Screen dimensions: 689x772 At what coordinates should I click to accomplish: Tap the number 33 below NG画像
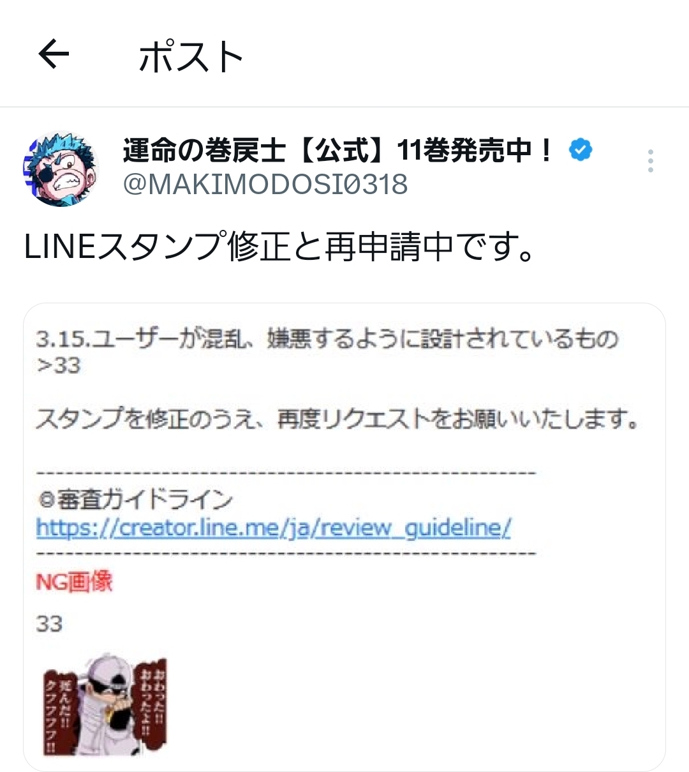point(49,623)
